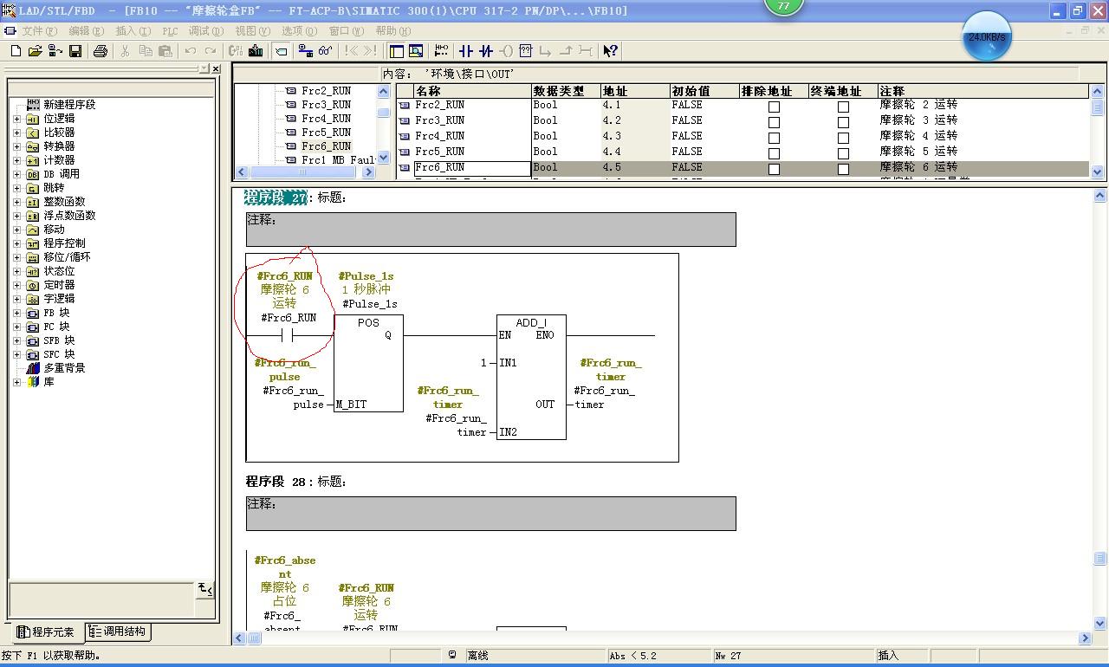The image size is (1109, 667).
Task: Click the vertical scrollbar of the ladder editor
Action: [1100, 409]
